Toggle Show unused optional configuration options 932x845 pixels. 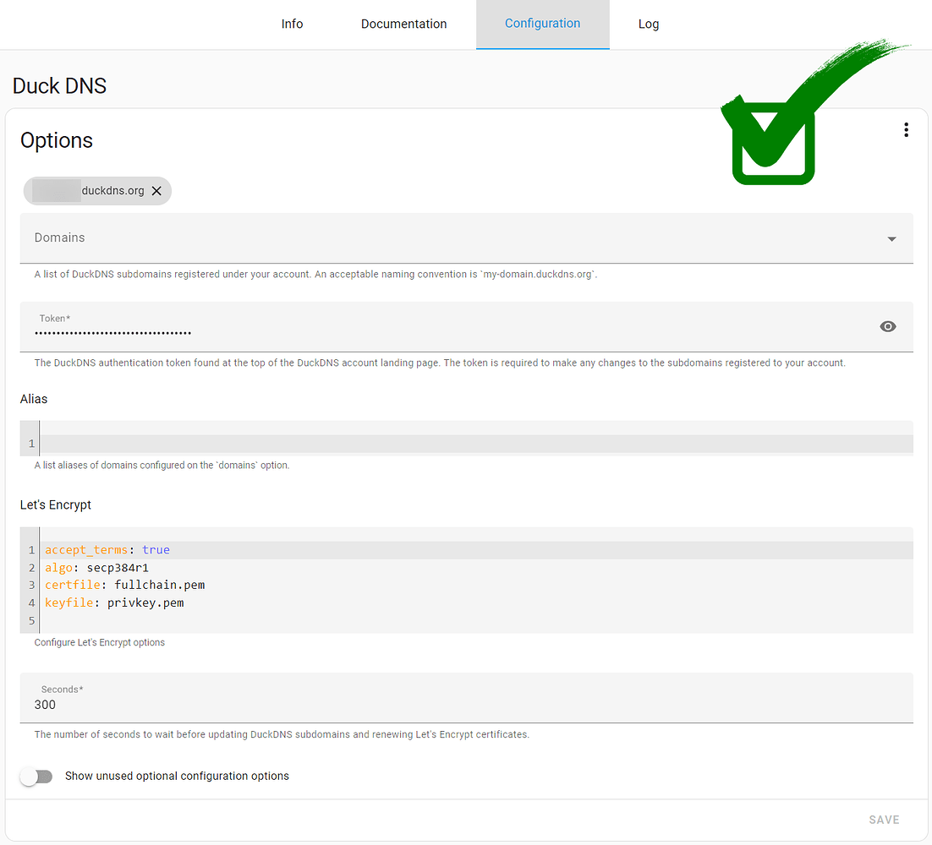tap(37, 776)
